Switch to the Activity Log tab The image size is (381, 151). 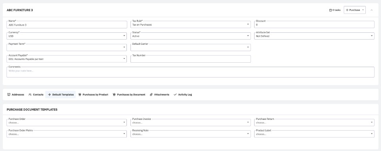[x=183, y=95]
